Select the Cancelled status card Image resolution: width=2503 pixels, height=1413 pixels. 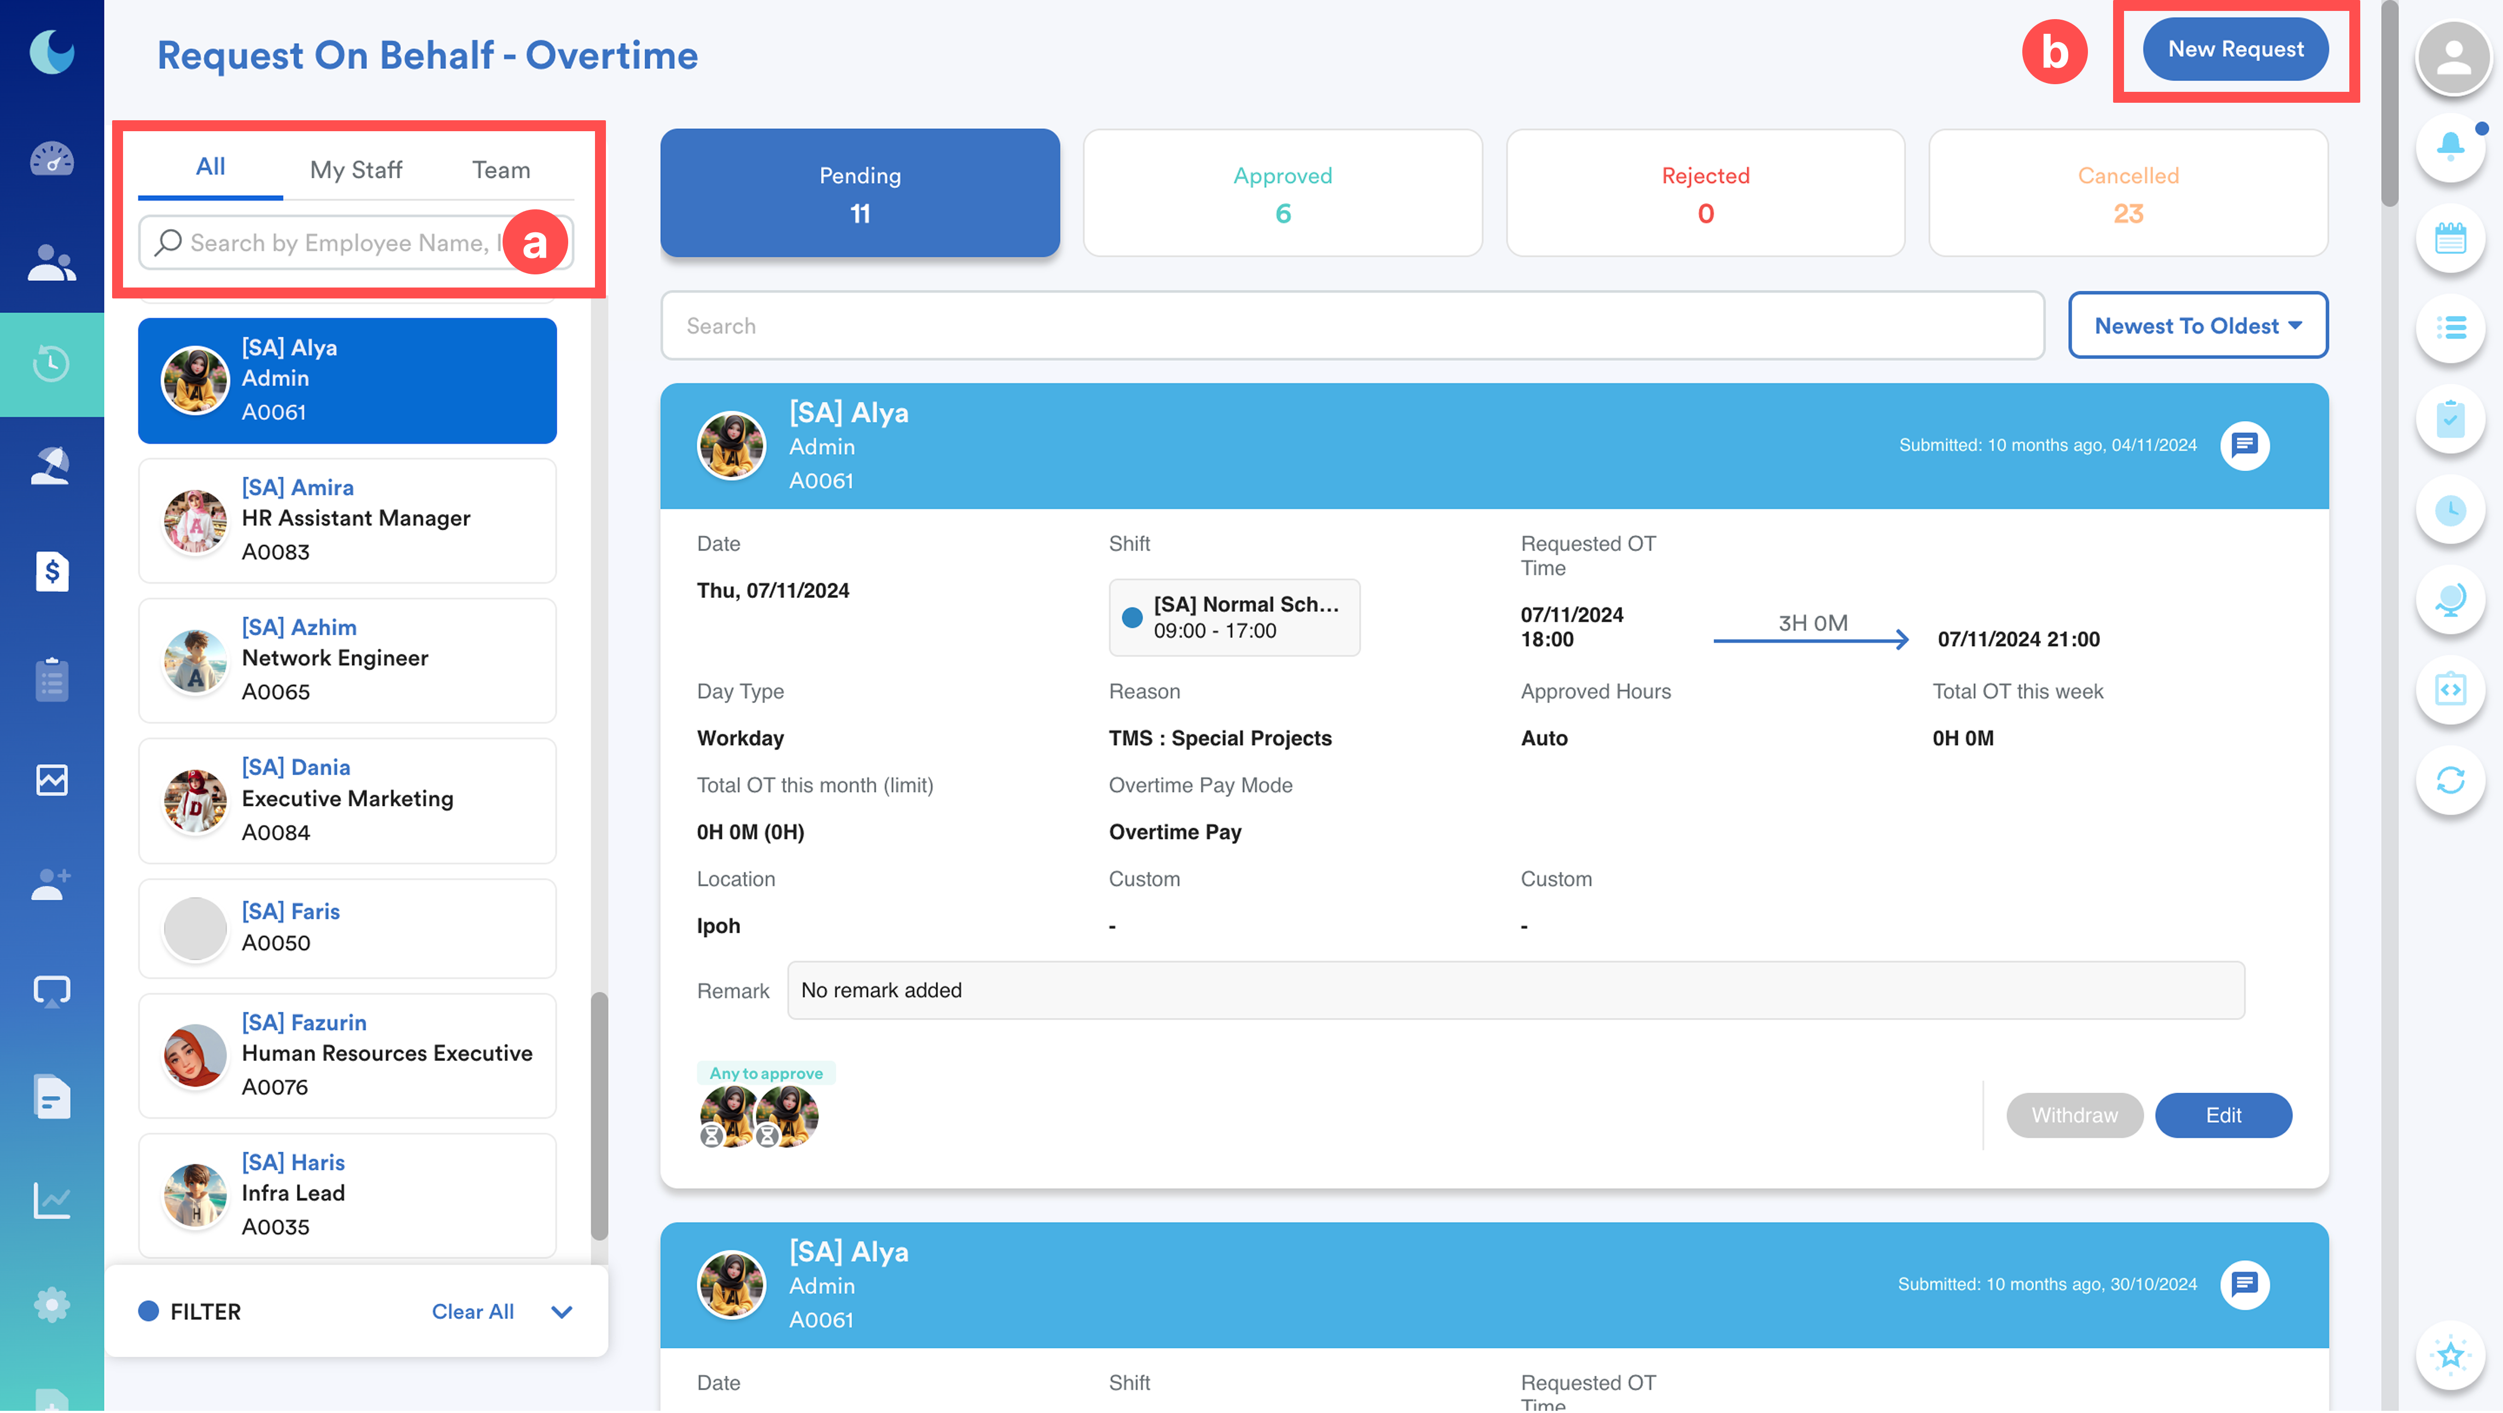(x=2127, y=194)
